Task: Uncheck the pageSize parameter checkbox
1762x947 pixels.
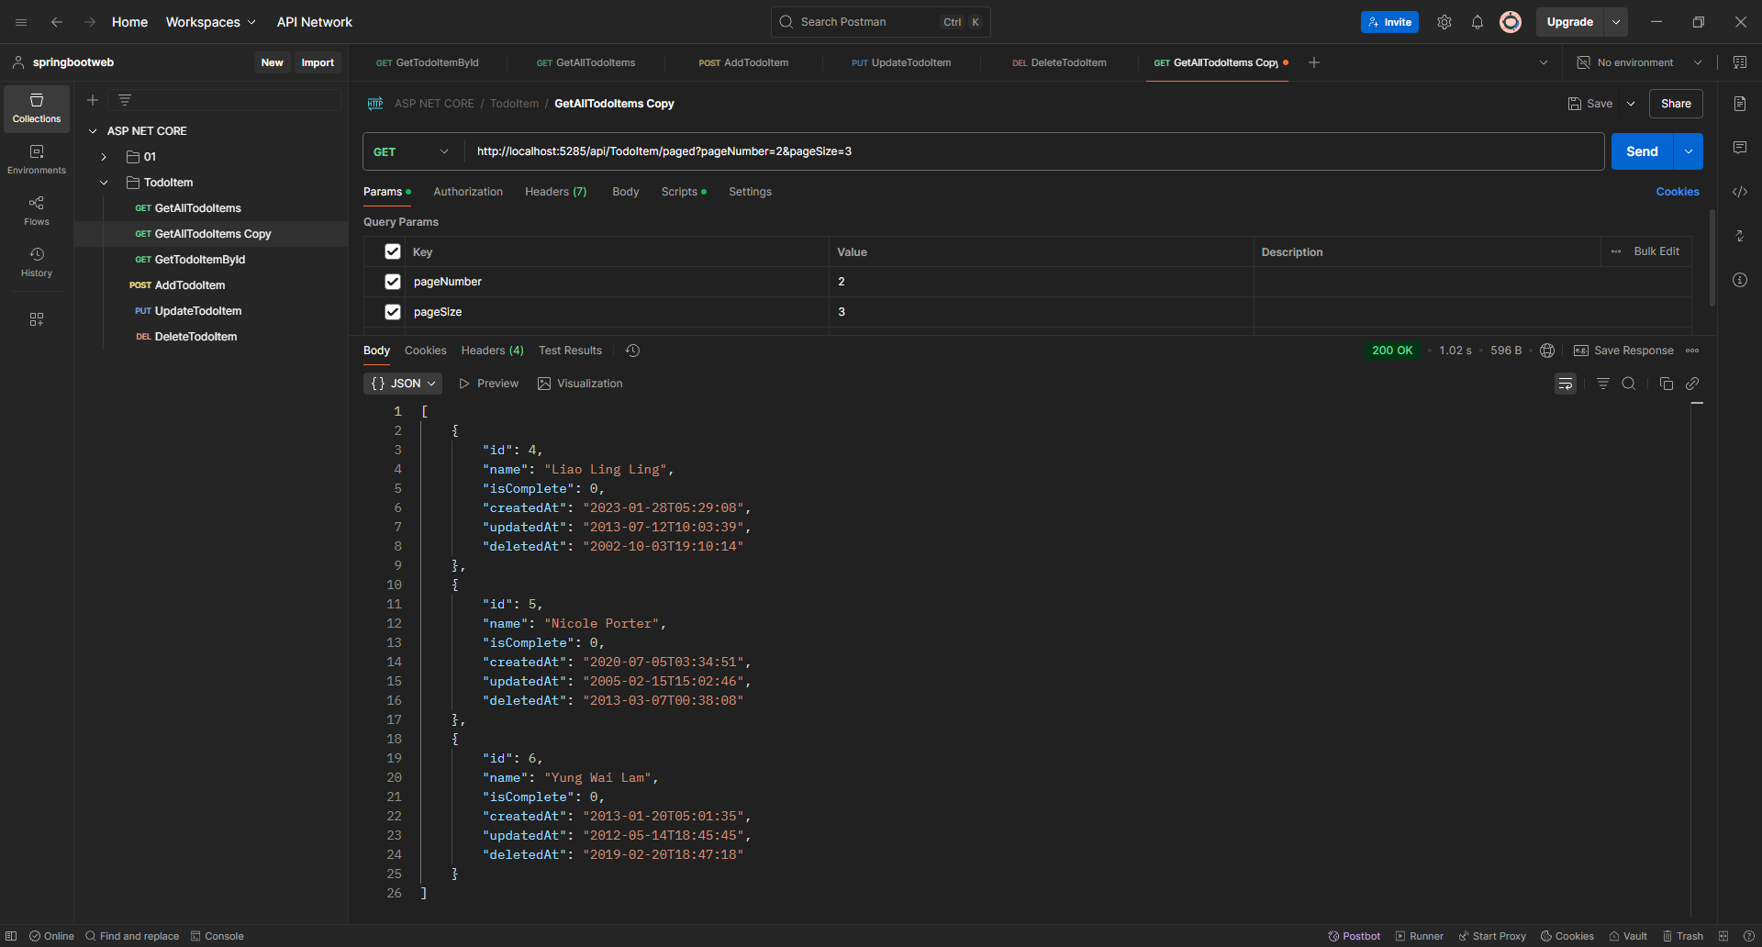Action: point(393,312)
